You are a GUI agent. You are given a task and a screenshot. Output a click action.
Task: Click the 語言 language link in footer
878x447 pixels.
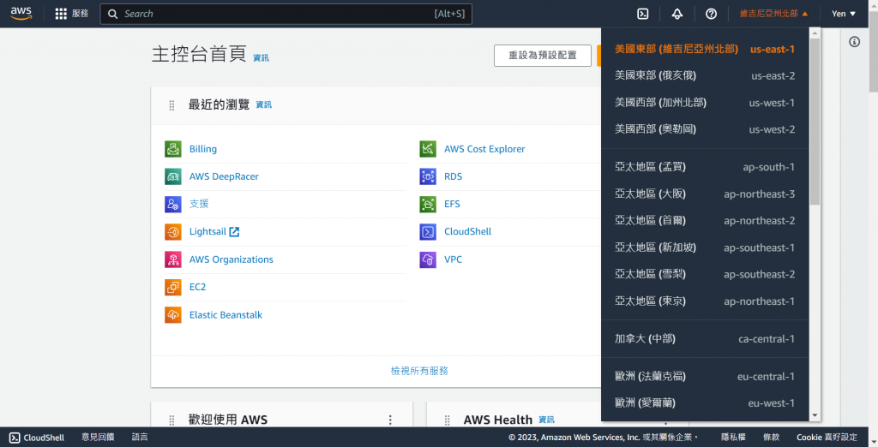(140, 438)
